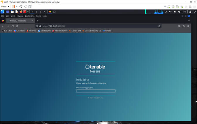The height and width of the screenshot is (124, 197).
Task: Expand power options arrow beside pause button
Action: click(x=17, y=6)
